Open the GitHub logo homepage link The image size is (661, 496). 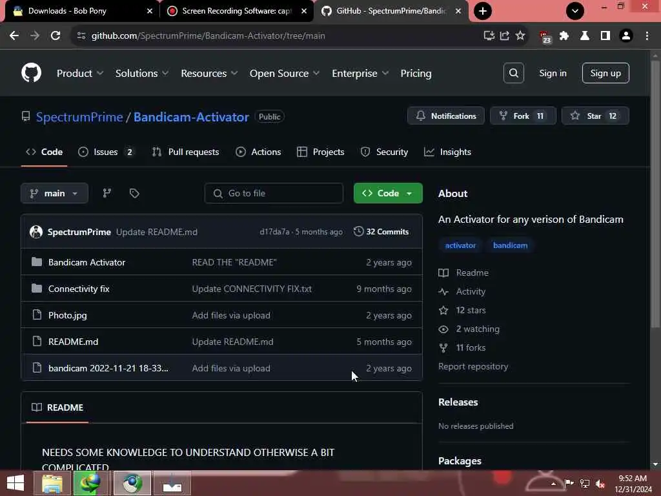pyautogui.click(x=31, y=73)
